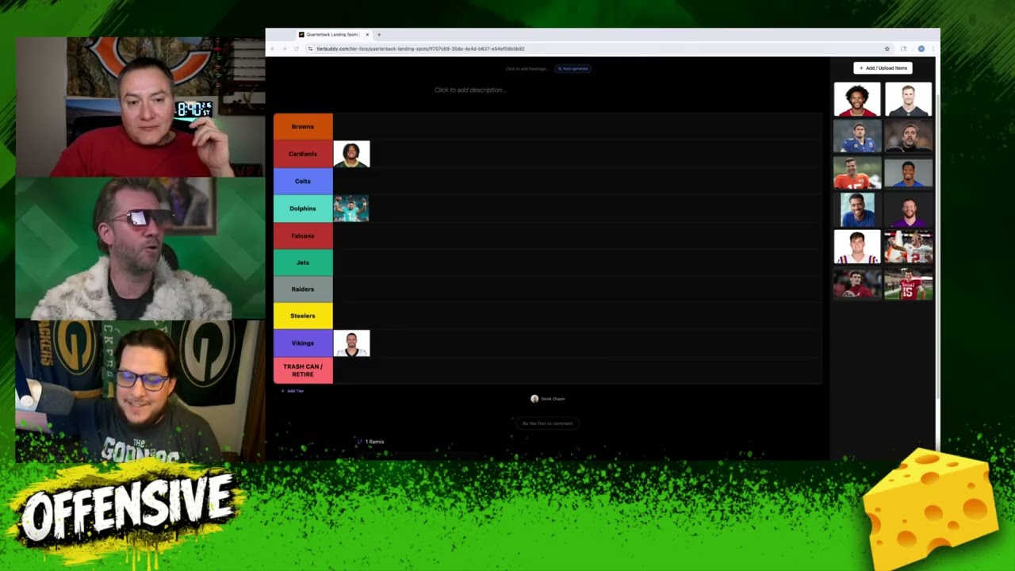Select the Dolphins tier label

point(303,209)
